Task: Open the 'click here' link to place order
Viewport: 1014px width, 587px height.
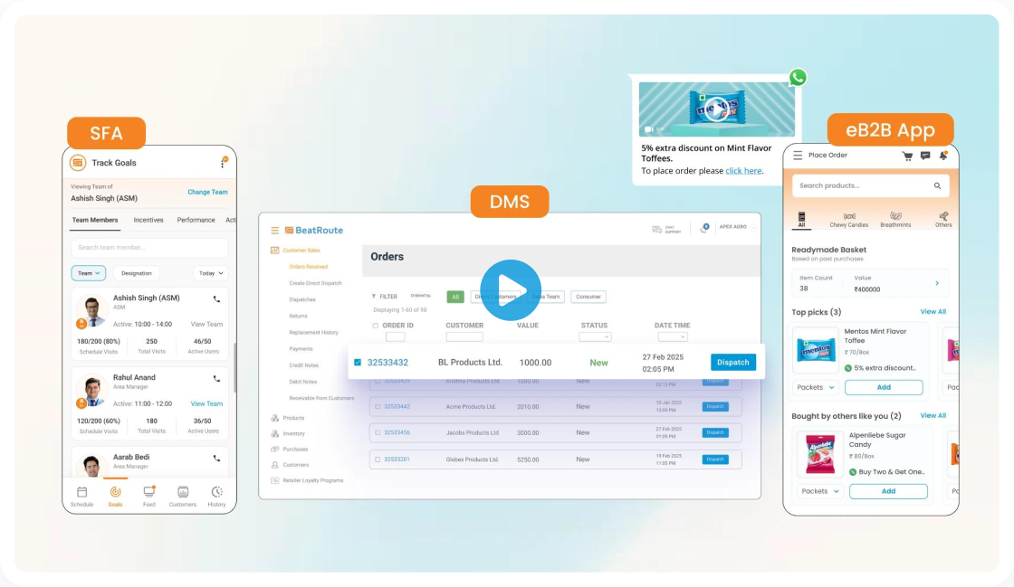Action: coord(742,170)
